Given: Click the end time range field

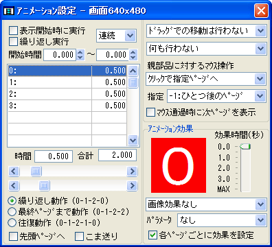Looking at the screenshot, I should pyautogui.click(x=113, y=55).
